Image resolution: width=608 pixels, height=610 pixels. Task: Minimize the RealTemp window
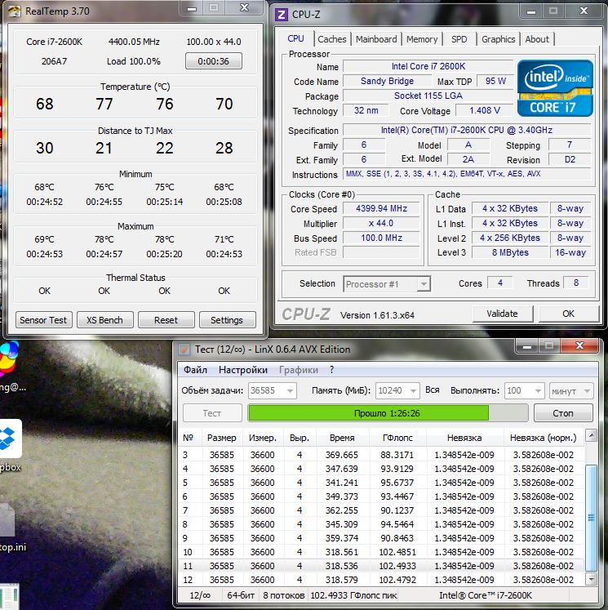tap(192, 8)
